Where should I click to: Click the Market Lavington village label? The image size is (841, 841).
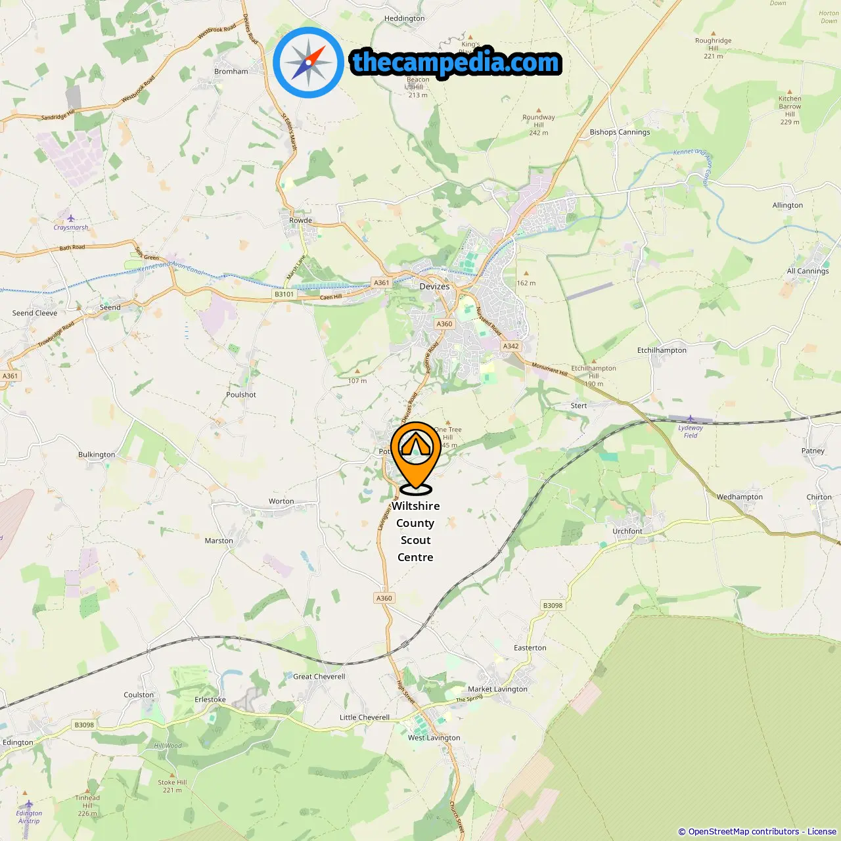click(497, 689)
